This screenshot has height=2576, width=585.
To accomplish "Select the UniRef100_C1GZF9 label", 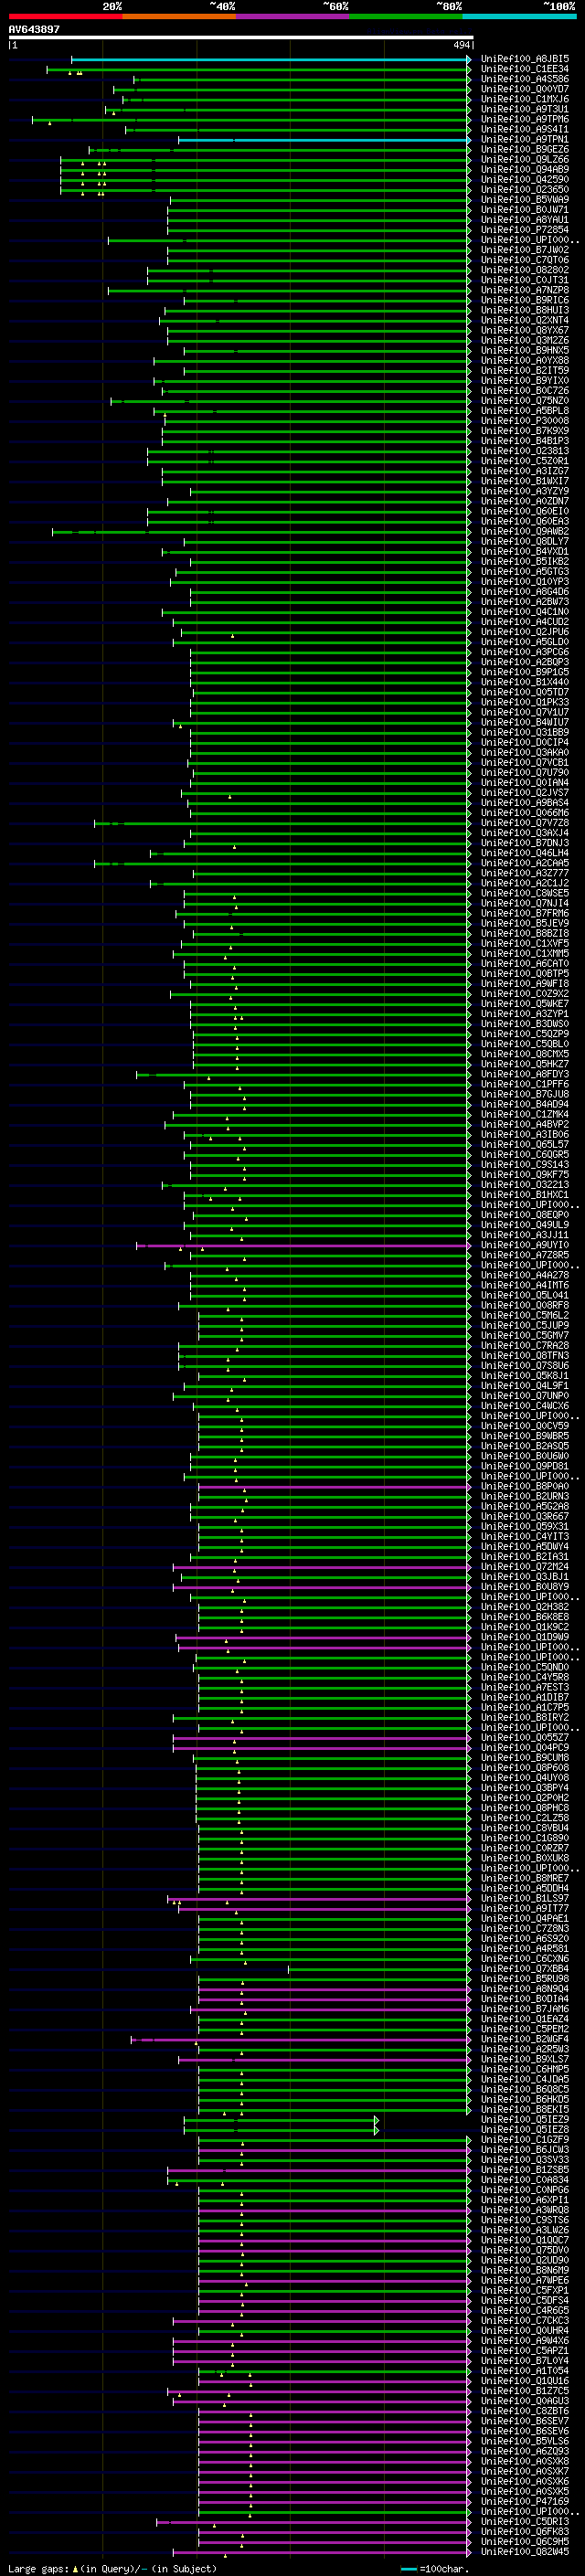I will 525,2140.
